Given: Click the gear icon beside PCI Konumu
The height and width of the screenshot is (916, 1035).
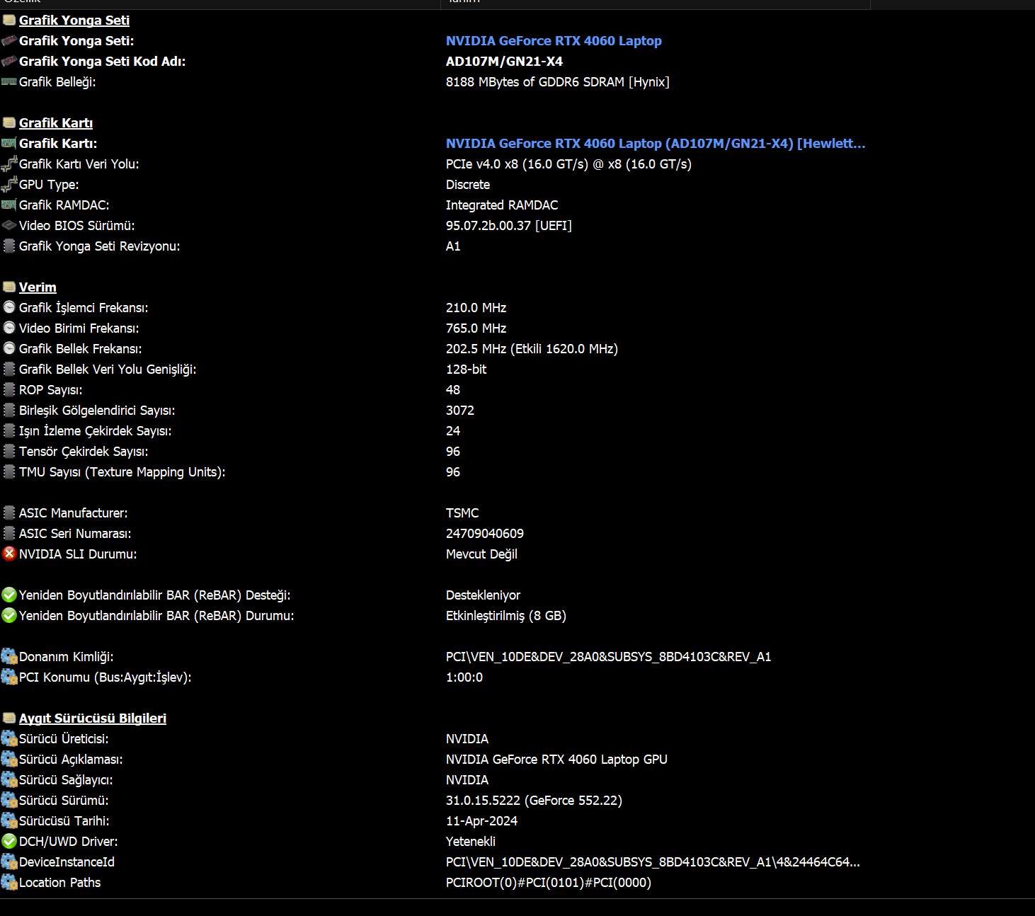Looking at the screenshot, I should (x=9, y=677).
